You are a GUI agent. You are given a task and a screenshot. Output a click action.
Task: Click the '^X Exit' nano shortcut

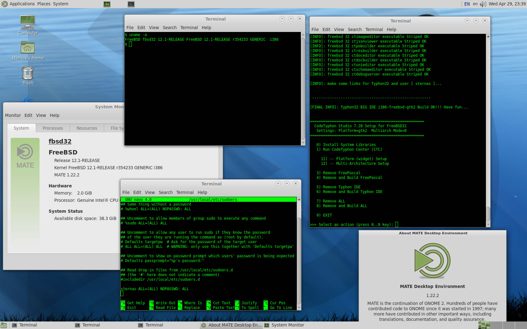[129, 308]
